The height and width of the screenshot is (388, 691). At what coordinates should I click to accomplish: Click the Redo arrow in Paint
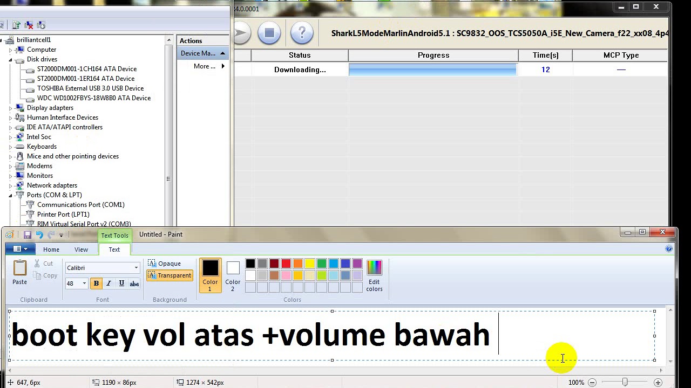point(51,235)
